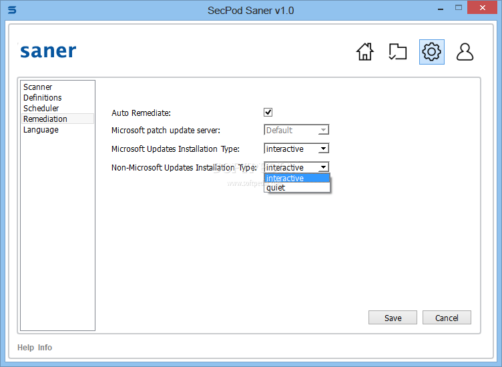Open the Info link
Image resolution: width=502 pixels, height=367 pixels.
pos(45,347)
